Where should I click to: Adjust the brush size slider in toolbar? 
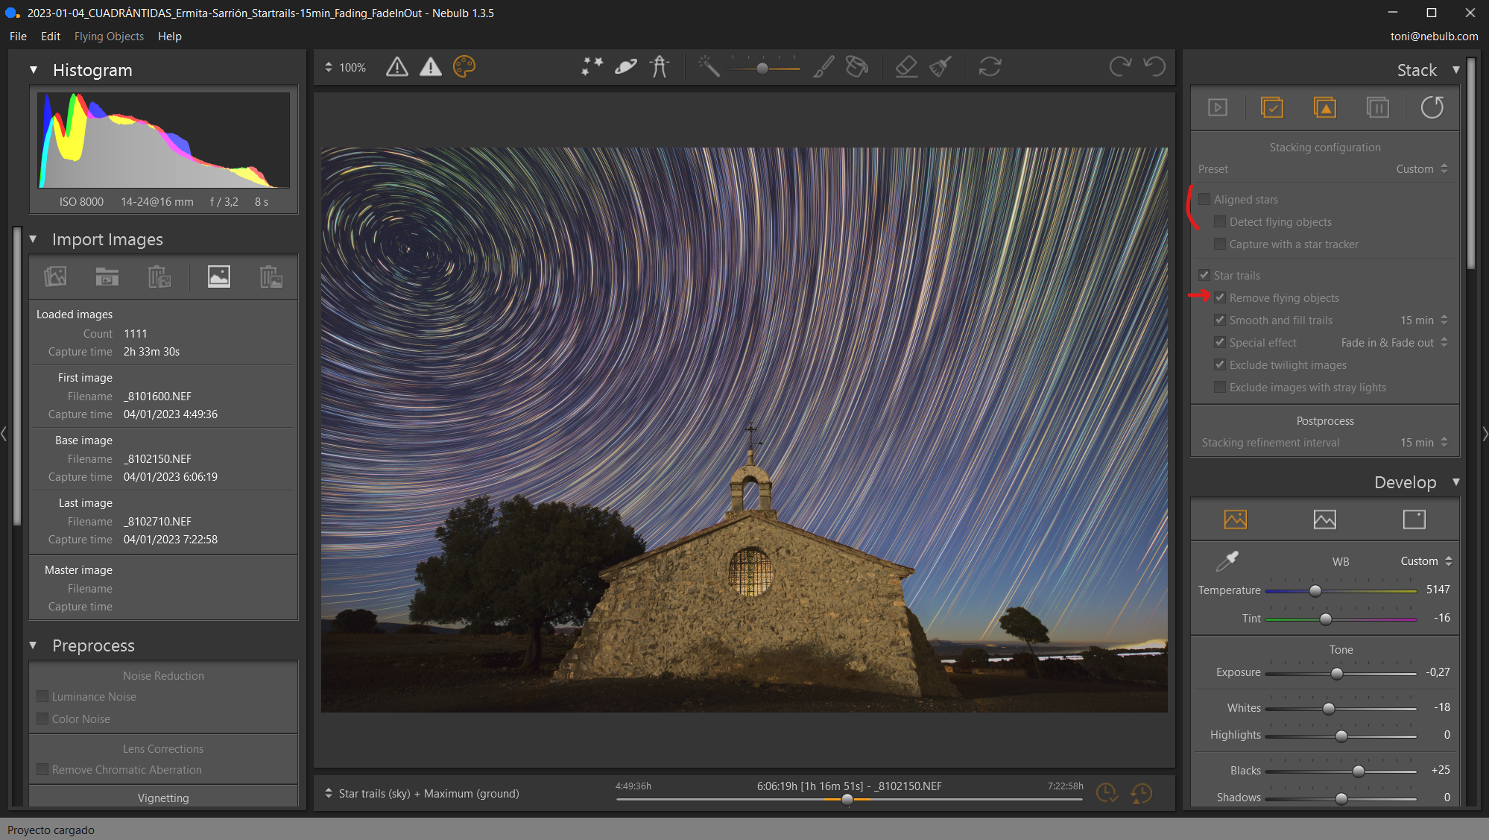click(763, 68)
